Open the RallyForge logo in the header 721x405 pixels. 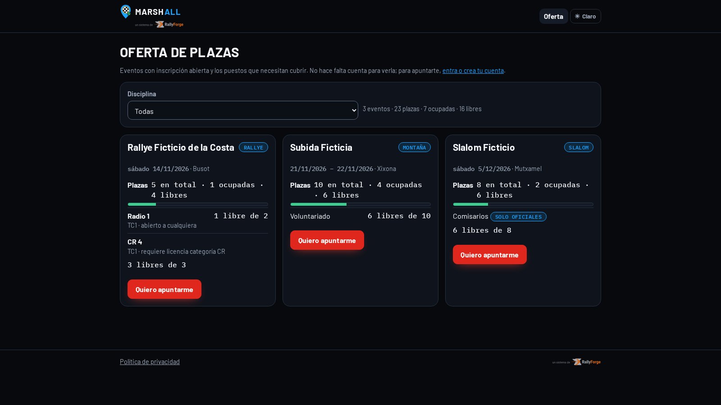click(x=169, y=24)
